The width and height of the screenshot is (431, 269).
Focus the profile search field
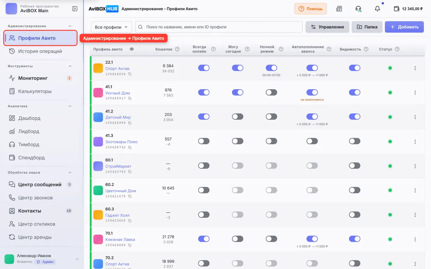219,27
